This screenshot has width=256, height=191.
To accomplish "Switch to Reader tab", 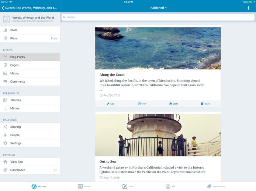I will (x=84, y=187).
